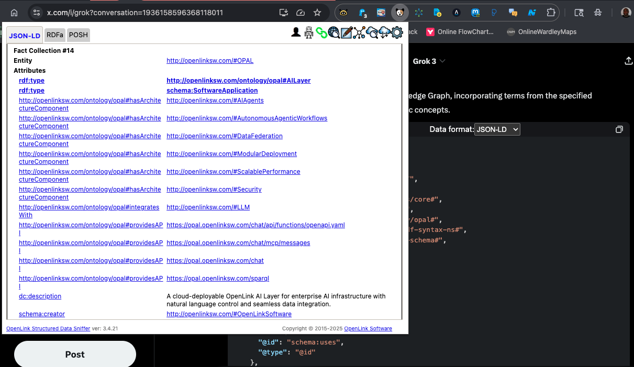Open OpenLink Structured Data Sniffer footer link

(x=48, y=329)
